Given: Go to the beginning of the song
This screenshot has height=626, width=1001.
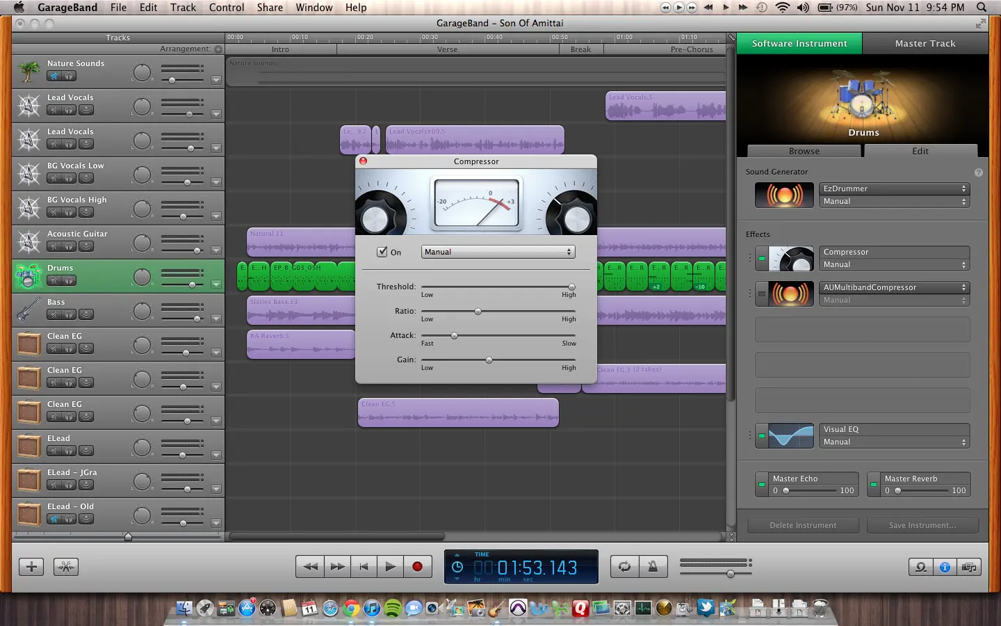Looking at the screenshot, I should 364,566.
